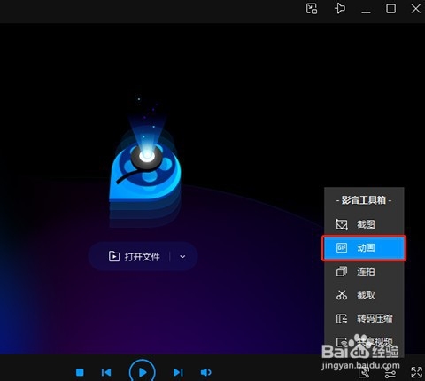The height and width of the screenshot is (381, 425).
Task: Select 连拍 from the toolbox menu
Action: tap(364, 271)
